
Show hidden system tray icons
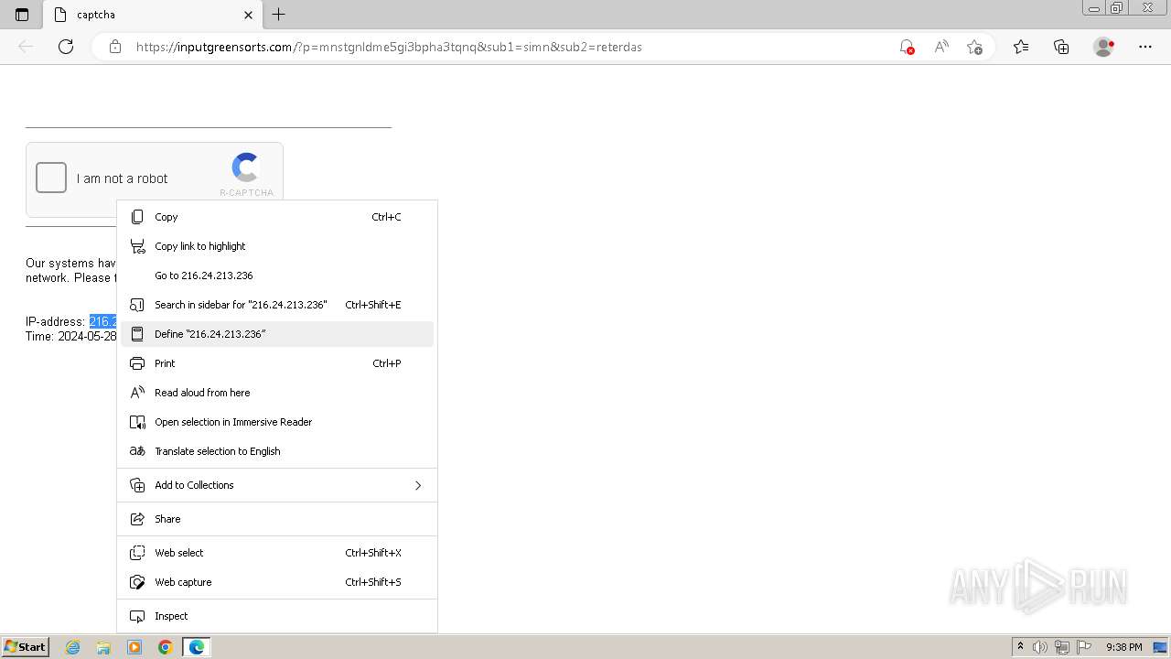(1020, 647)
